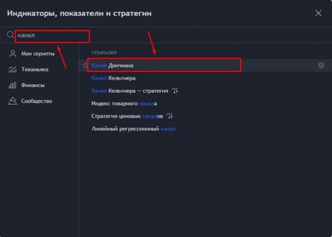Open the Финансы text label
Image resolution: width=332 pixels, height=237 pixels.
click(x=33, y=85)
